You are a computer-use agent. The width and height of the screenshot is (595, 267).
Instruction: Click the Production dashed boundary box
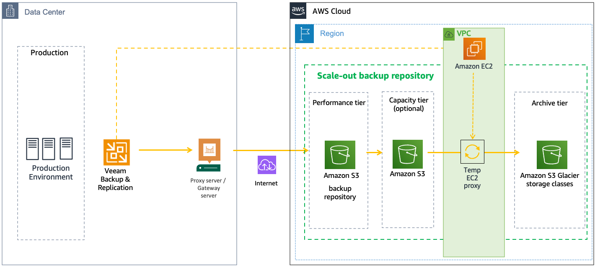[49, 52]
